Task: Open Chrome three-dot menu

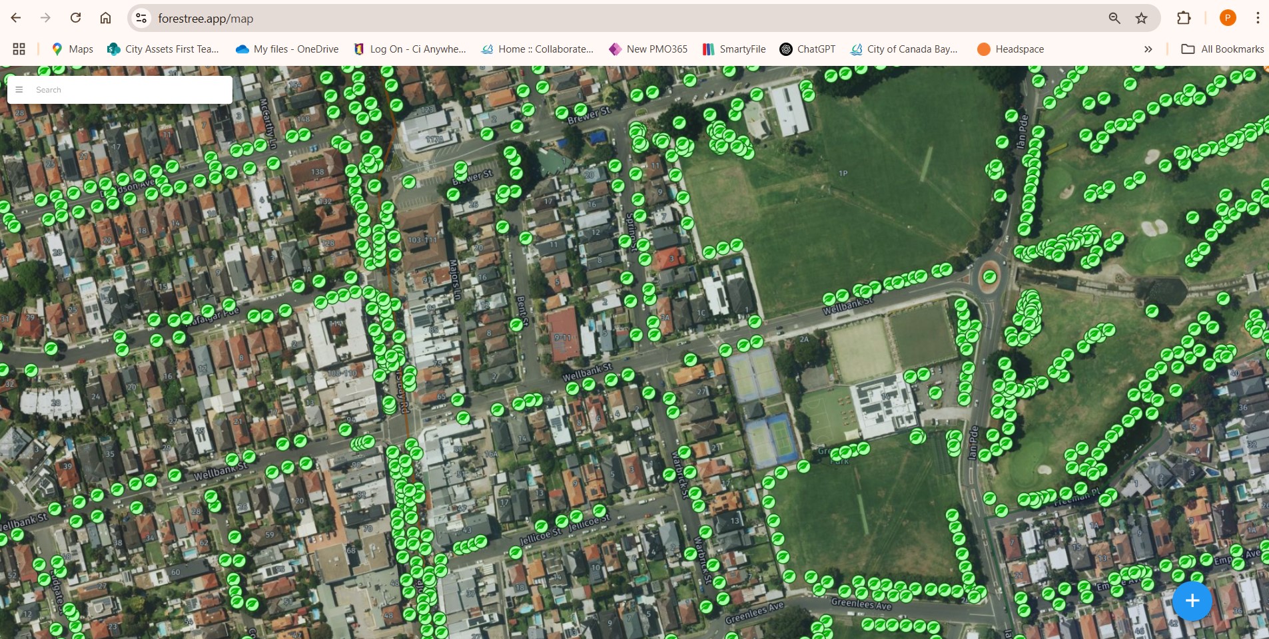Action: 1257,18
